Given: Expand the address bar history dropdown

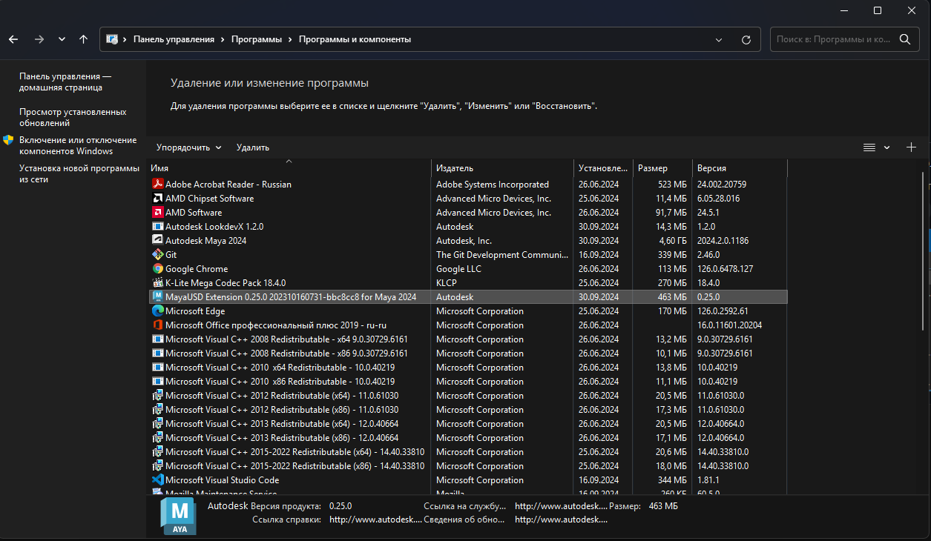Looking at the screenshot, I should [x=718, y=39].
